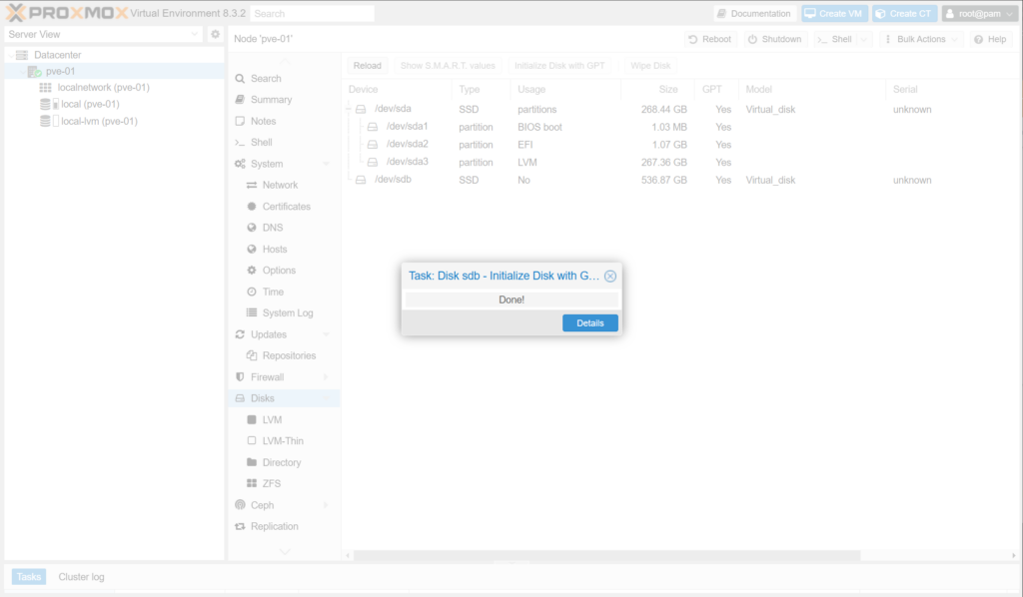Open local-lvm (pve-01) storage
1023x597 pixels.
tap(99, 121)
